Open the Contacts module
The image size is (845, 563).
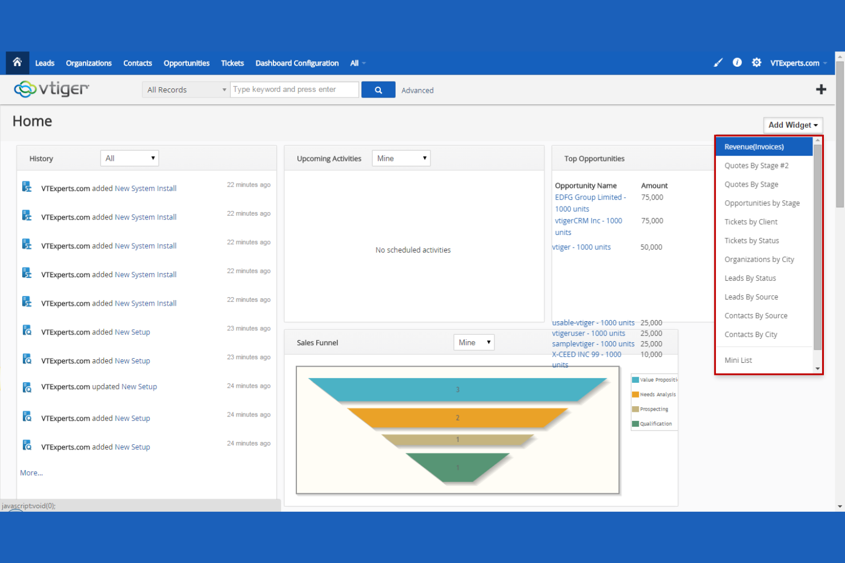coord(138,63)
